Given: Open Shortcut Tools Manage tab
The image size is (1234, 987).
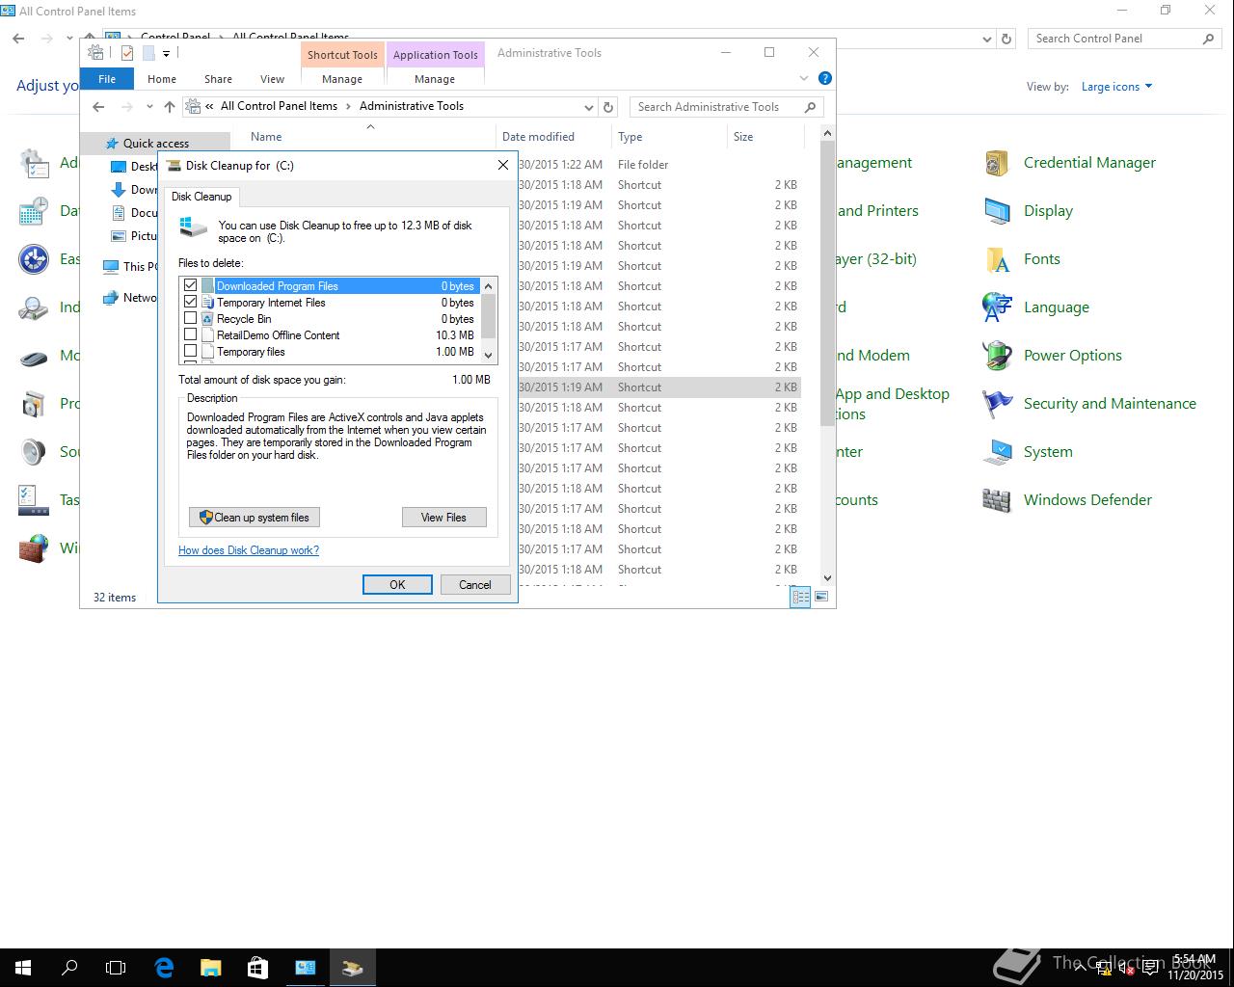Looking at the screenshot, I should tap(342, 79).
